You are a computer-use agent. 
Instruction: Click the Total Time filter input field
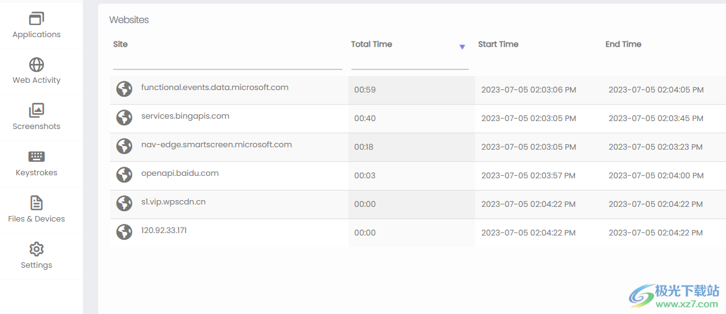(x=409, y=62)
